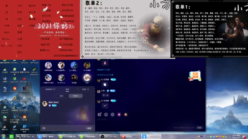This screenshot has height=139, width=248.
Task: Open the gift icon in chat toolbar
Action: (119, 115)
